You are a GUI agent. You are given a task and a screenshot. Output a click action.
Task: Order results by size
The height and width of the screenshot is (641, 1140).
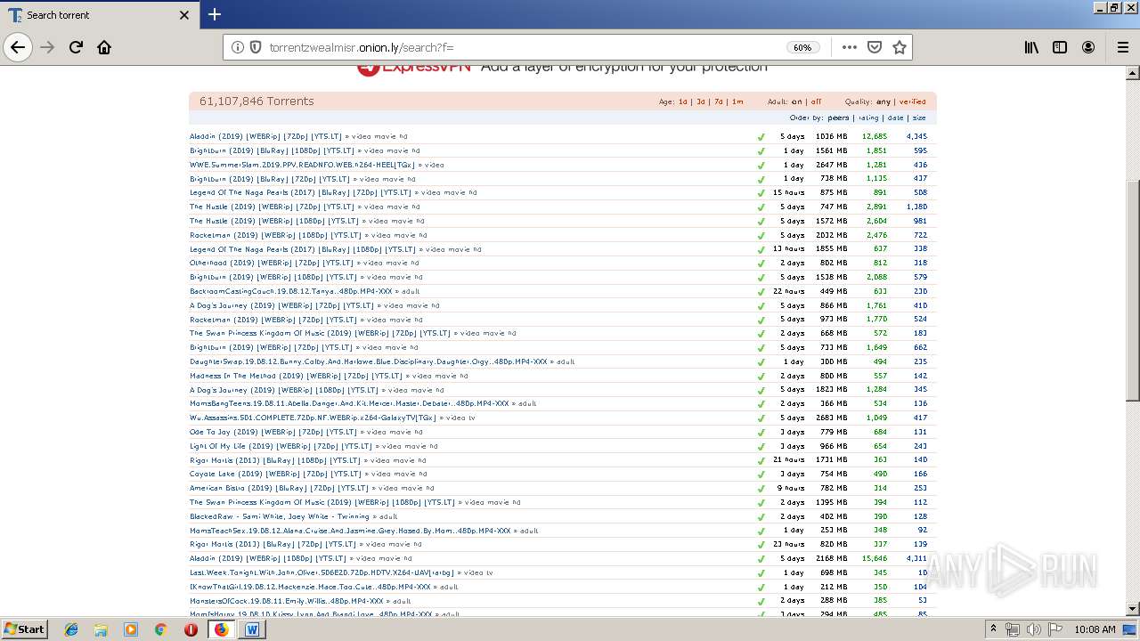click(919, 118)
